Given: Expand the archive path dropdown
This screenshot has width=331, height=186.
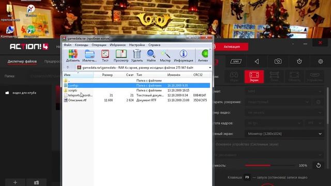Looking at the screenshot, I should tap(210, 68).
